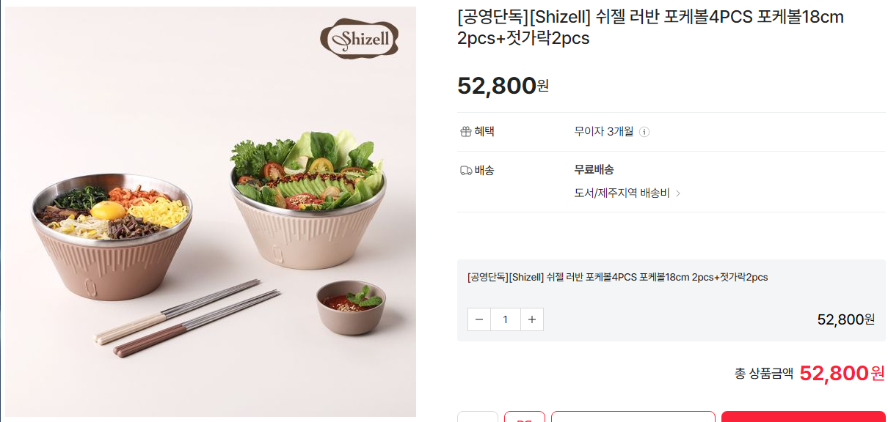Image resolution: width=888 pixels, height=422 pixels.
Task: Increase quantity with the plus button
Action: point(532,319)
